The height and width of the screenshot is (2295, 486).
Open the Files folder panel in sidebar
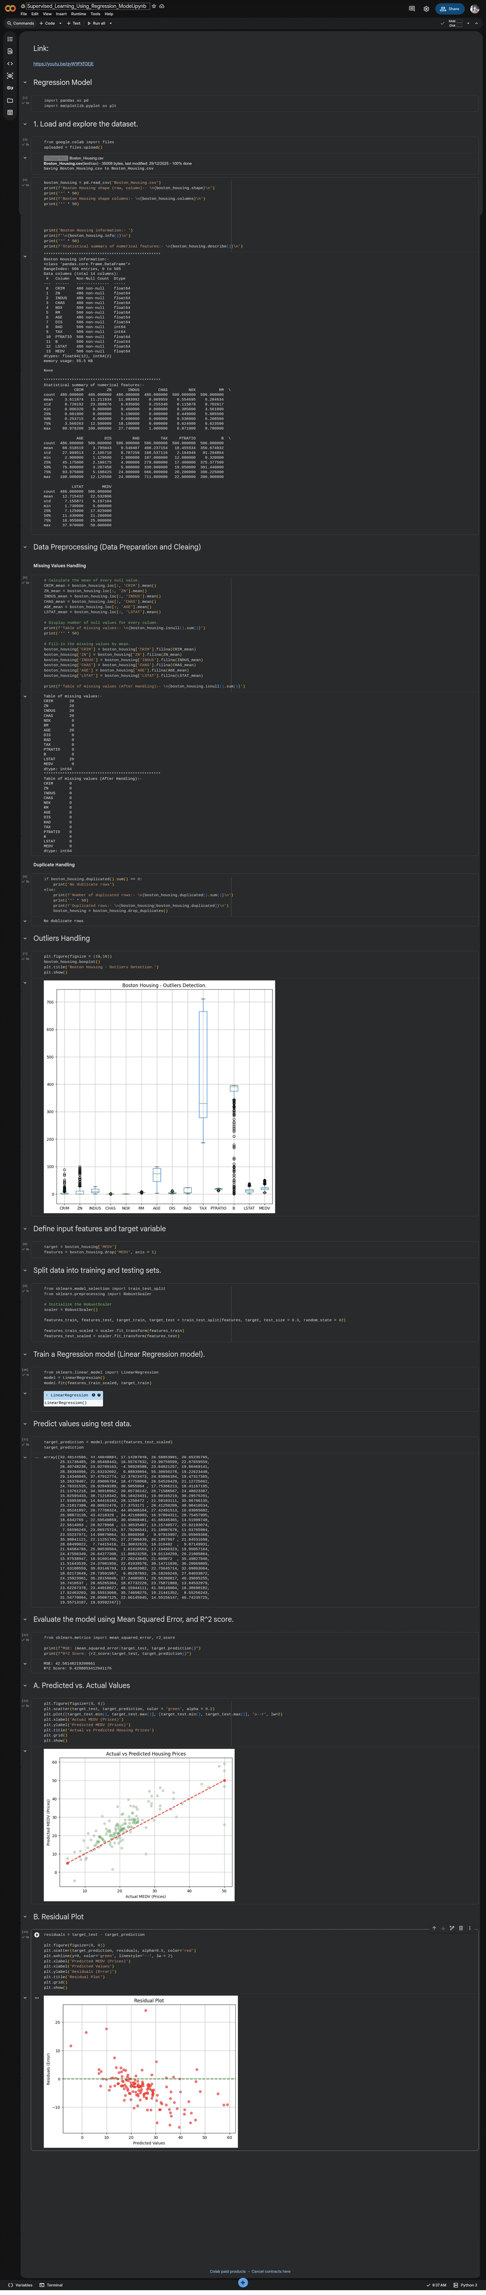(10, 101)
